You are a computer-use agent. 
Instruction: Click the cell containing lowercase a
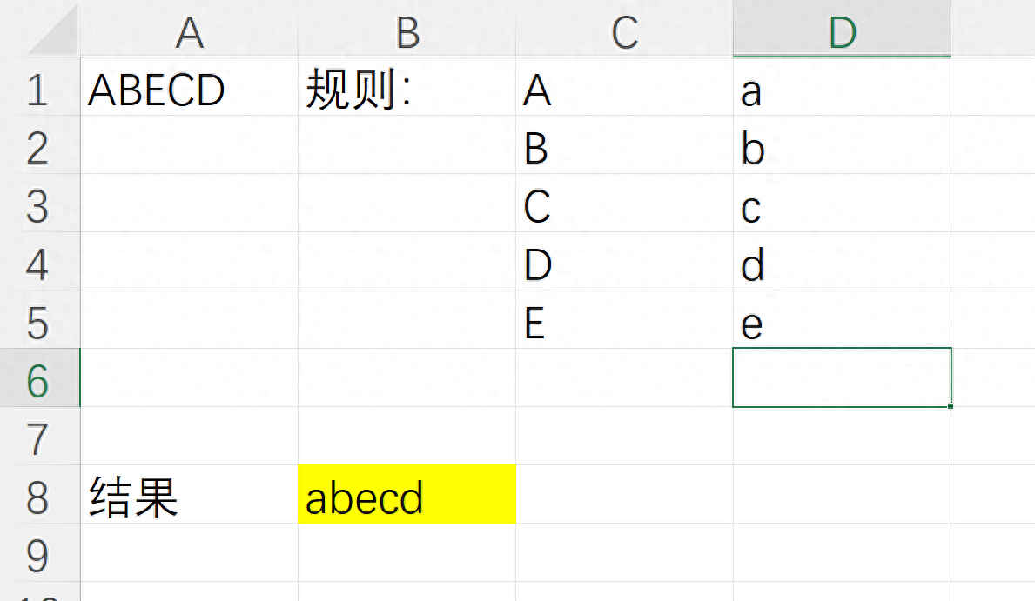(842, 87)
